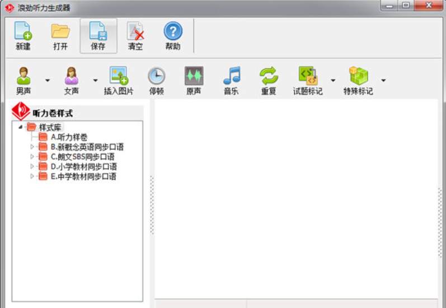Image resolution: width=446 pixels, height=308 pixels.
Task: Select C.朗文SBS同步口语 item
Action: [x=76, y=157]
